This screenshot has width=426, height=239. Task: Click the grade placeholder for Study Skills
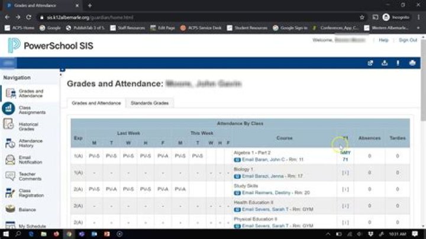pos(346,189)
